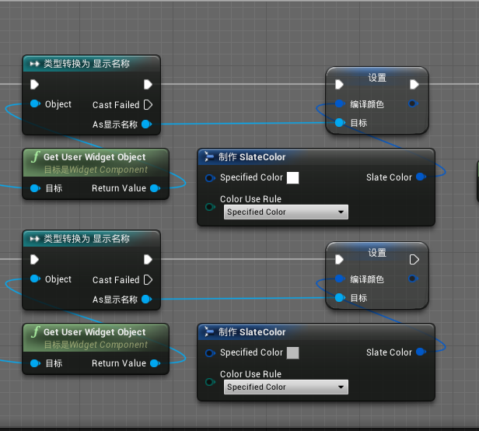Click exec input pin of lower cast node
The width and height of the screenshot is (479, 431).
(34, 260)
